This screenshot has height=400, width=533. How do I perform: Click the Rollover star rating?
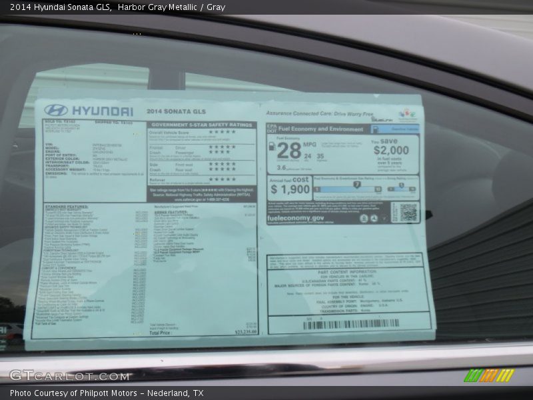pyautogui.click(x=222, y=179)
